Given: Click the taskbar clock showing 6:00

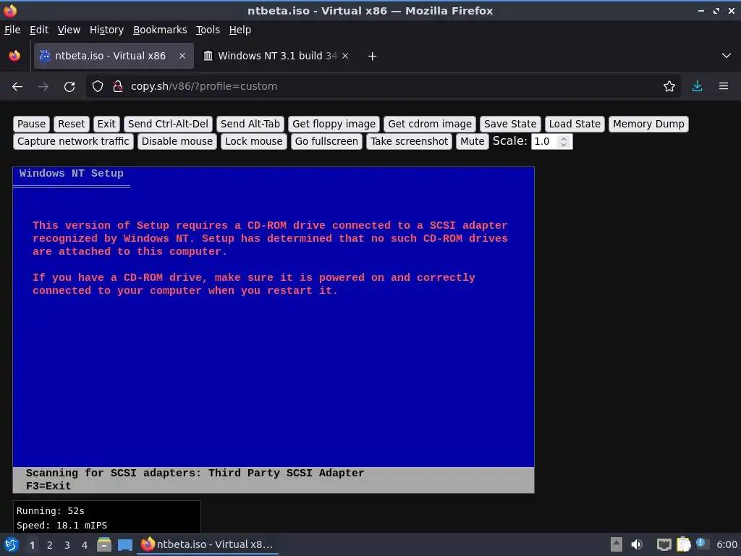Looking at the screenshot, I should pos(727,544).
